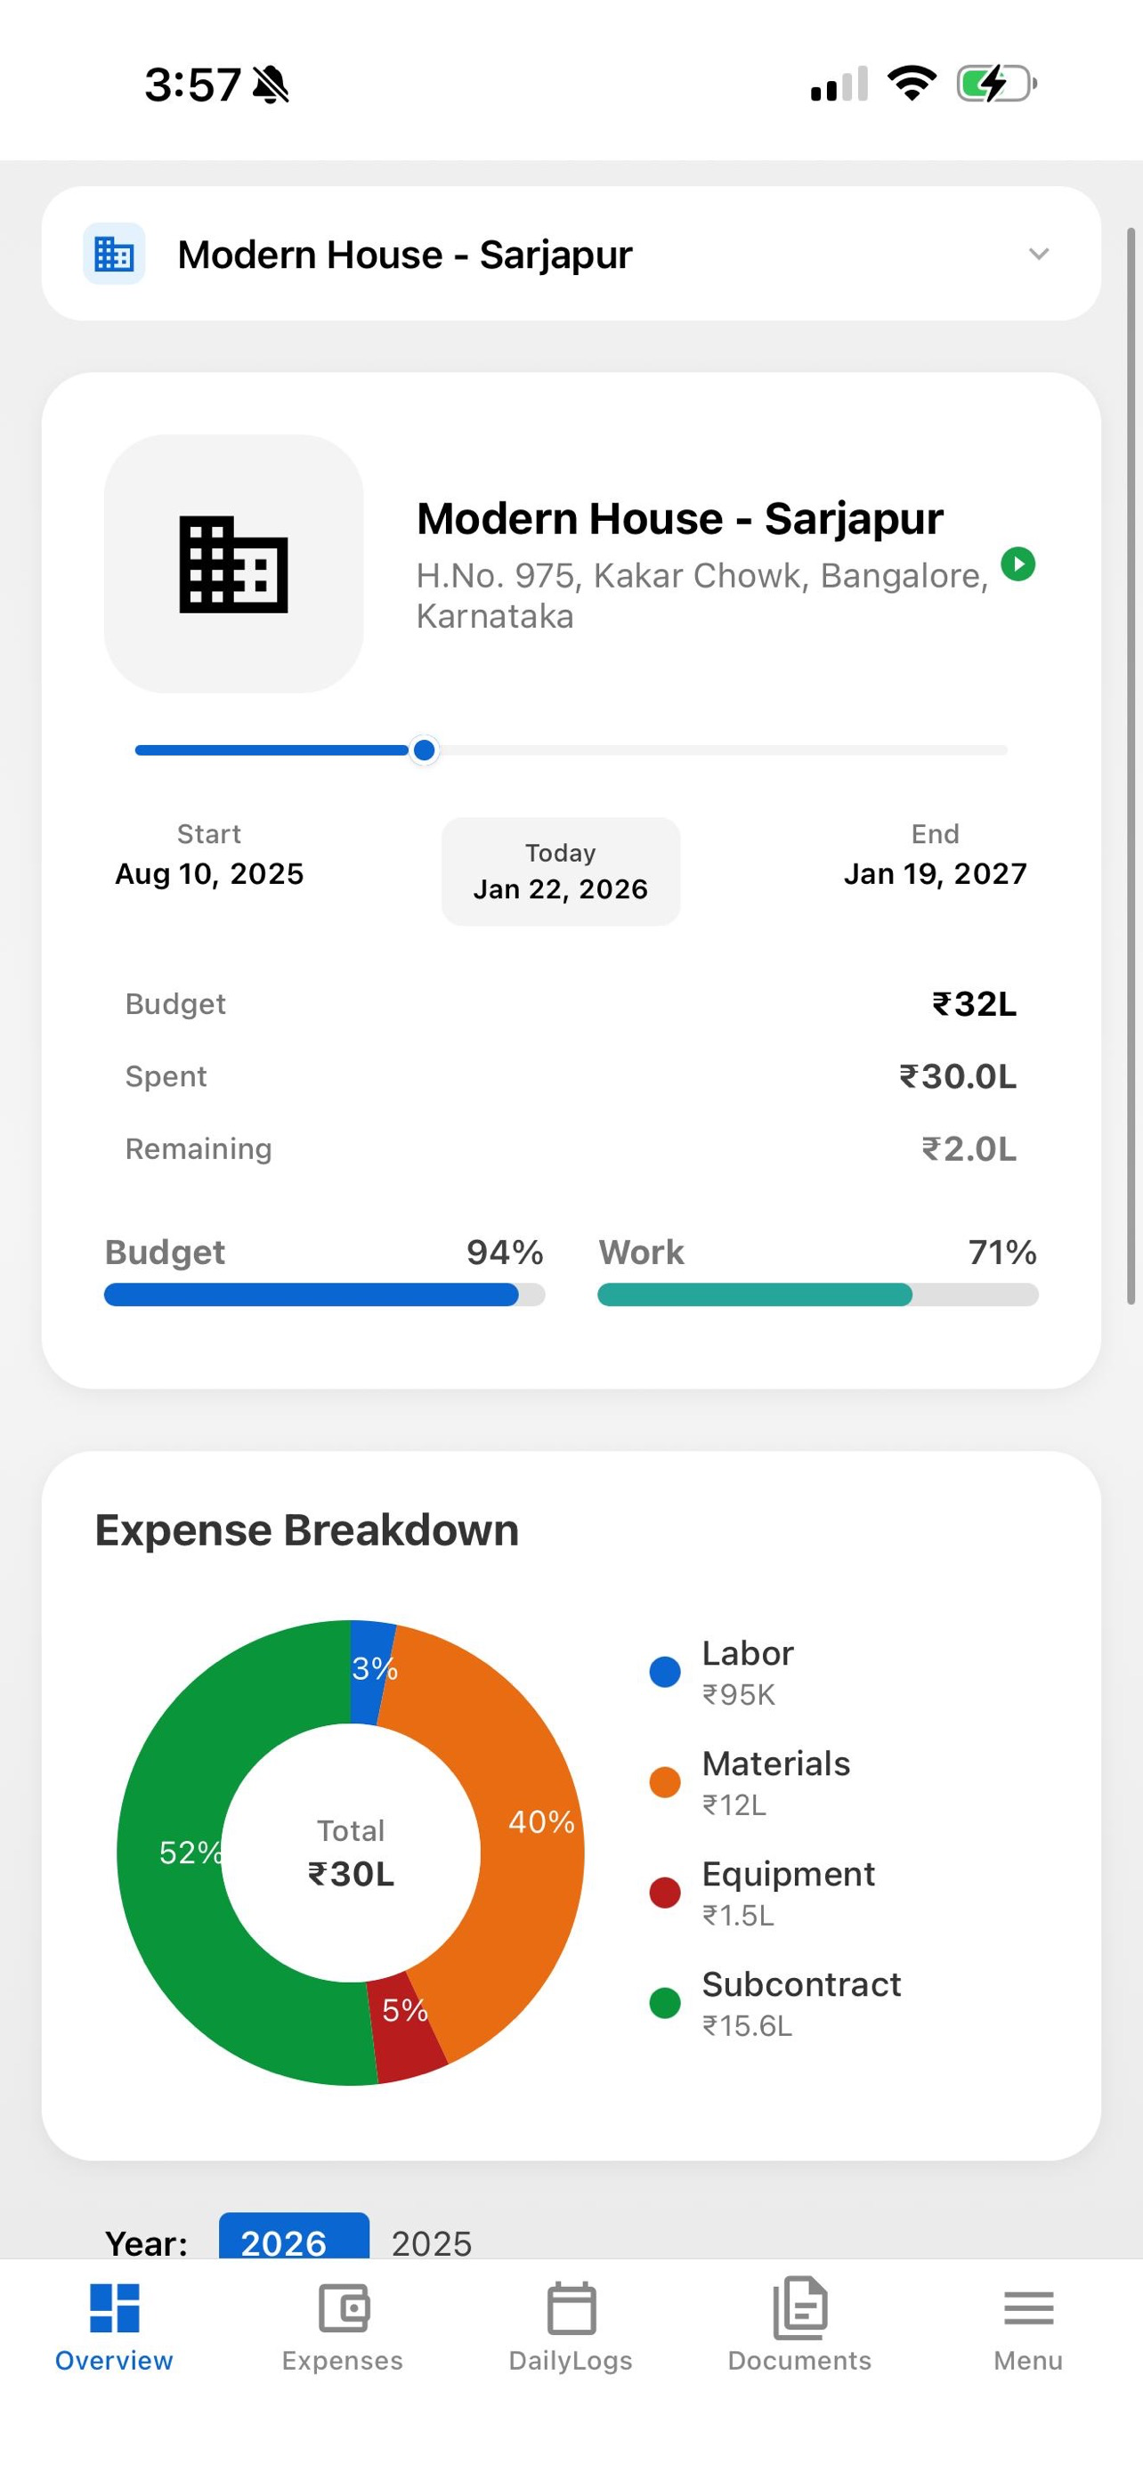Tap the green play status icon
Viewport: 1143px width, 2473px height.
pos(1018,564)
